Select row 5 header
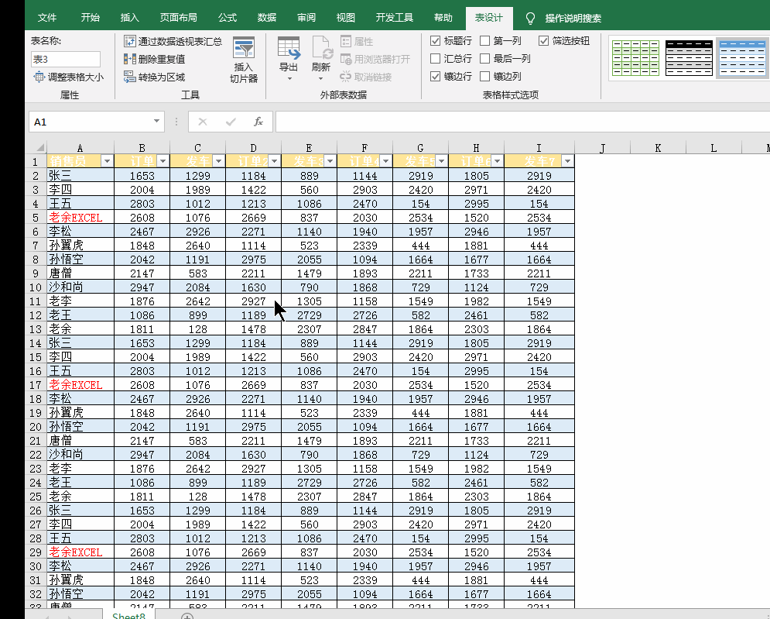This screenshot has width=770, height=619. pos(36,218)
